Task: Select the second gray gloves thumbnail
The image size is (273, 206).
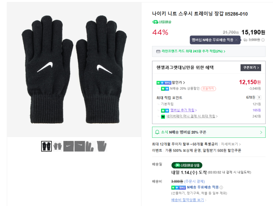Action: click(58, 146)
